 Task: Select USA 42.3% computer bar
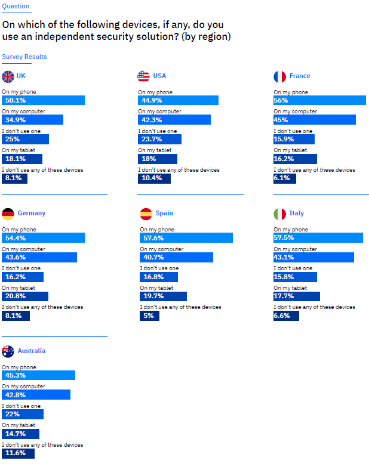point(174,120)
